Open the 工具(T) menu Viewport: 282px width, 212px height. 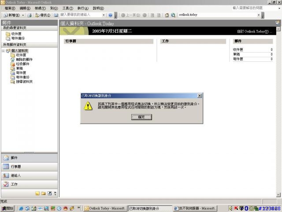point(67,8)
